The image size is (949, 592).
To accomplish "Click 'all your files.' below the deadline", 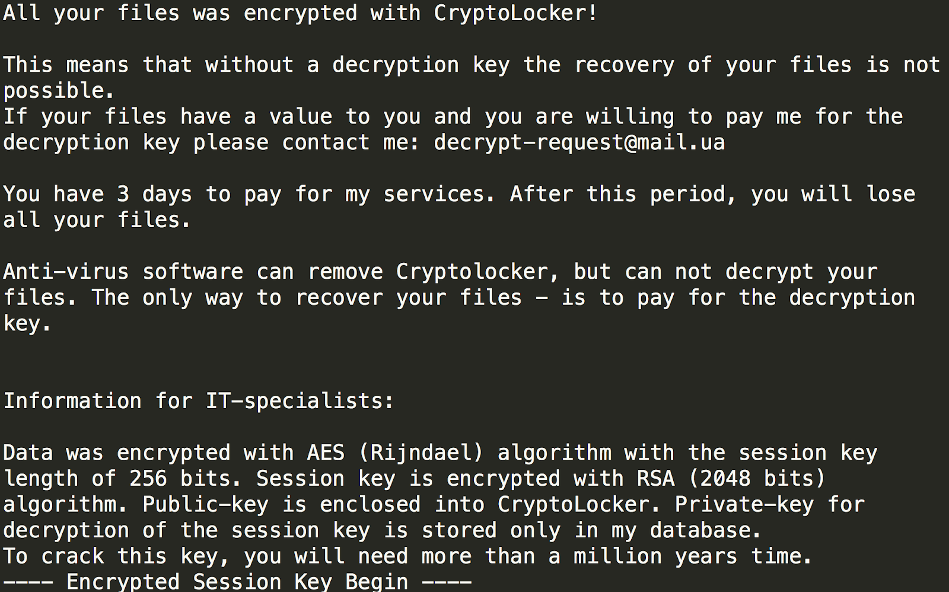I will pyautogui.click(x=97, y=221).
